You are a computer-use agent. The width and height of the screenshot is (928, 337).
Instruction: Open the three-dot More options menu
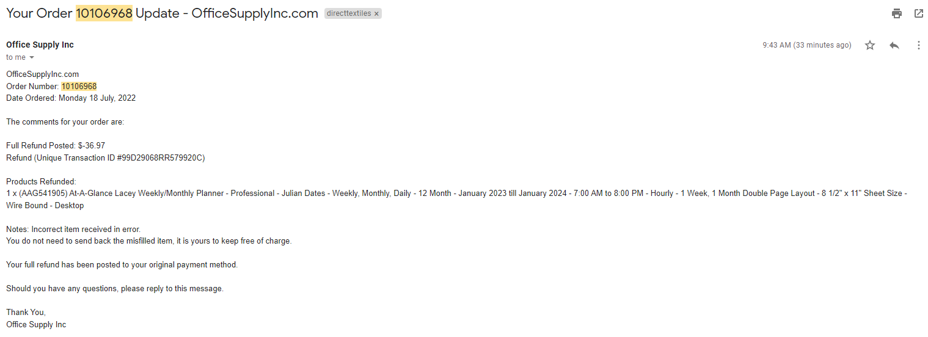[x=918, y=45]
